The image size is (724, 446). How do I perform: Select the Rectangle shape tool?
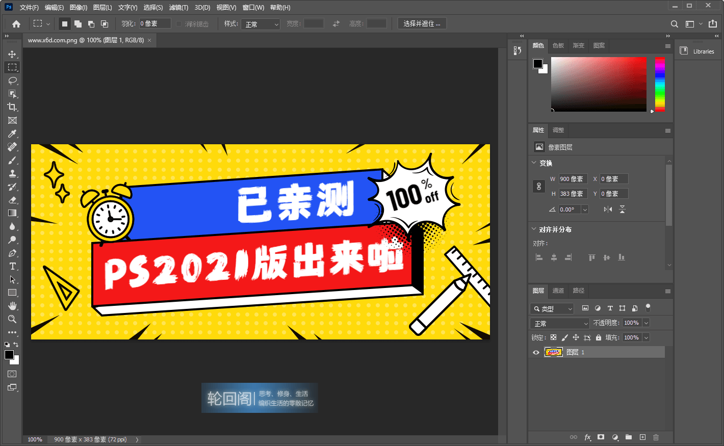12,293
